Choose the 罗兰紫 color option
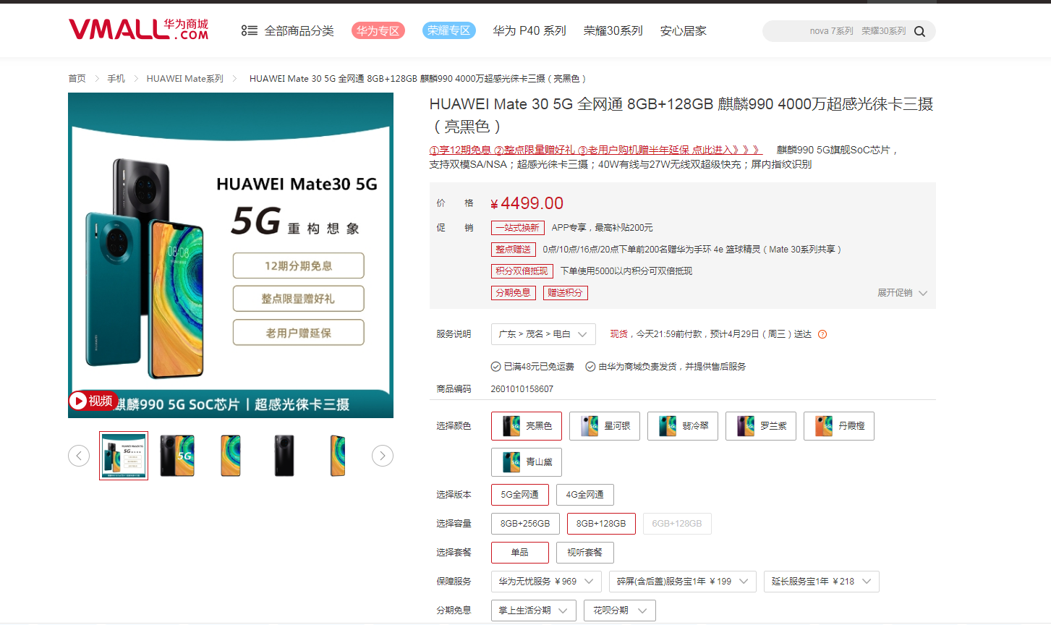 click(x=761, y=426)
